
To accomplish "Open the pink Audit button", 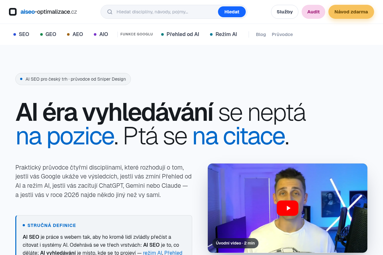I will coord(313,12).
